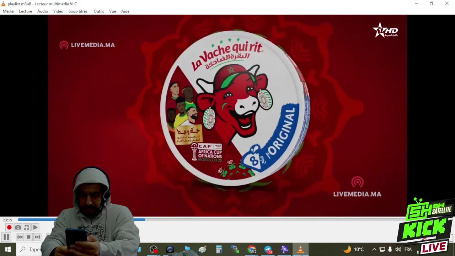
Task: Open the lock and monitor taskbar icon
Action: [235, 250]
